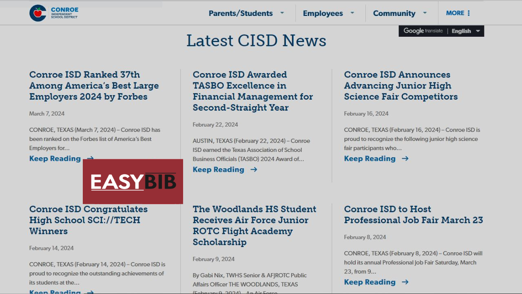Click the February 9, 2024 date
This screenshot has height=294, width=522.
(214, 259)
